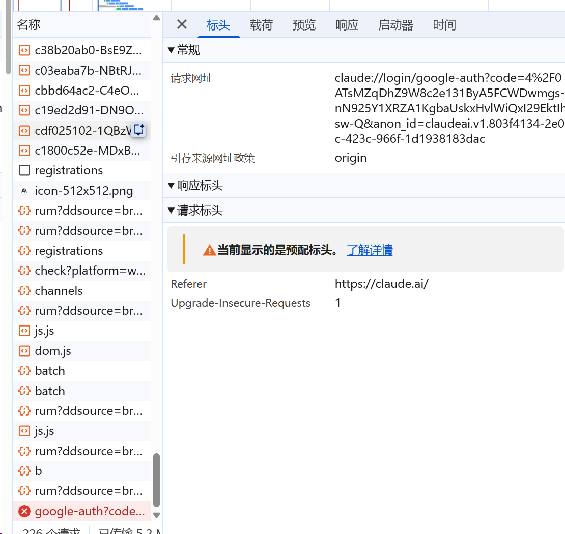Viewport: 565px width, 534px height.
Task: Click the image icon of icon-512x512.png
Action: [x=24, y=191]
